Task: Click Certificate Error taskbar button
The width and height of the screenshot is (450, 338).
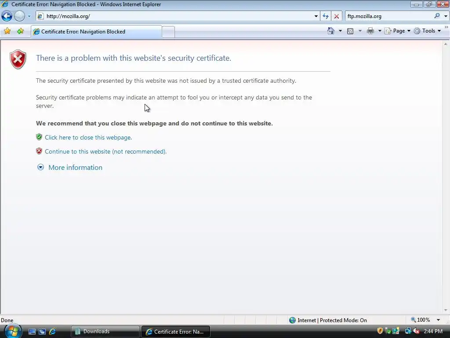Action: [176, 331]
